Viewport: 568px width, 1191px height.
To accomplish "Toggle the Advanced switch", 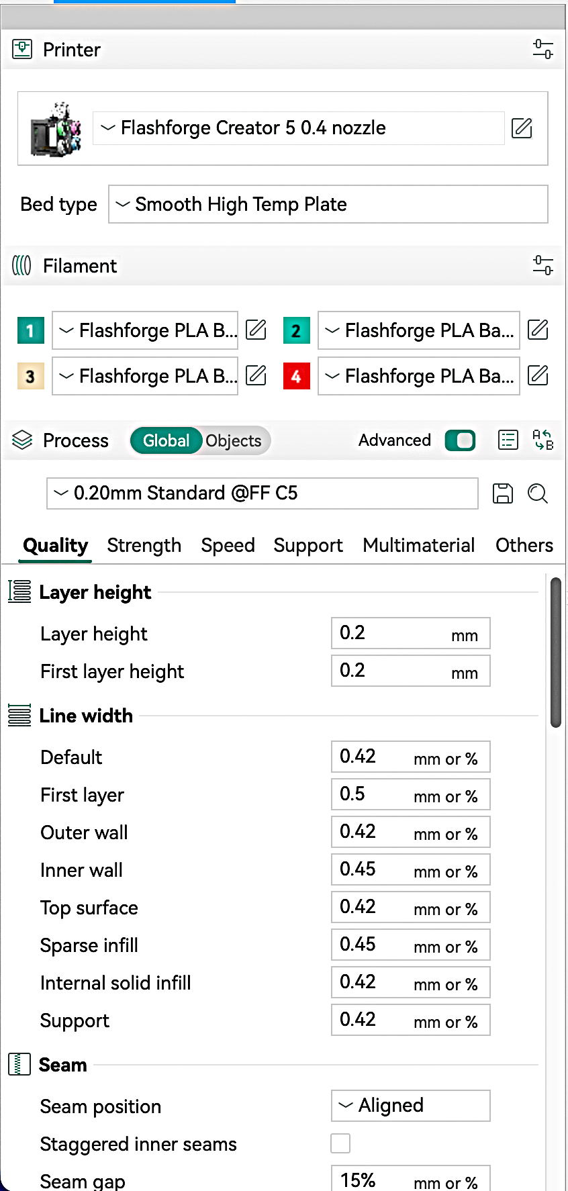I will [x=460, y=440].
